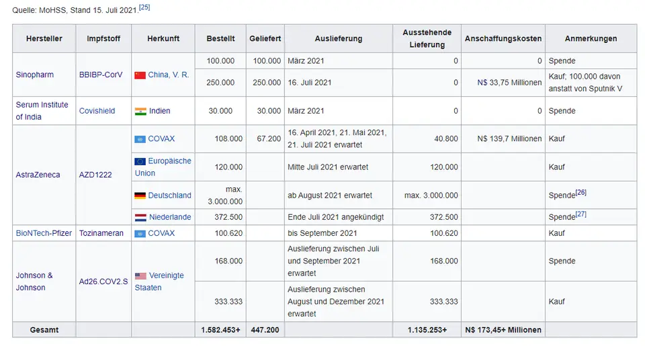This screenshot has width=645, height=346.
Task: Open the Europäische Union link
Action: coord(163,167)
